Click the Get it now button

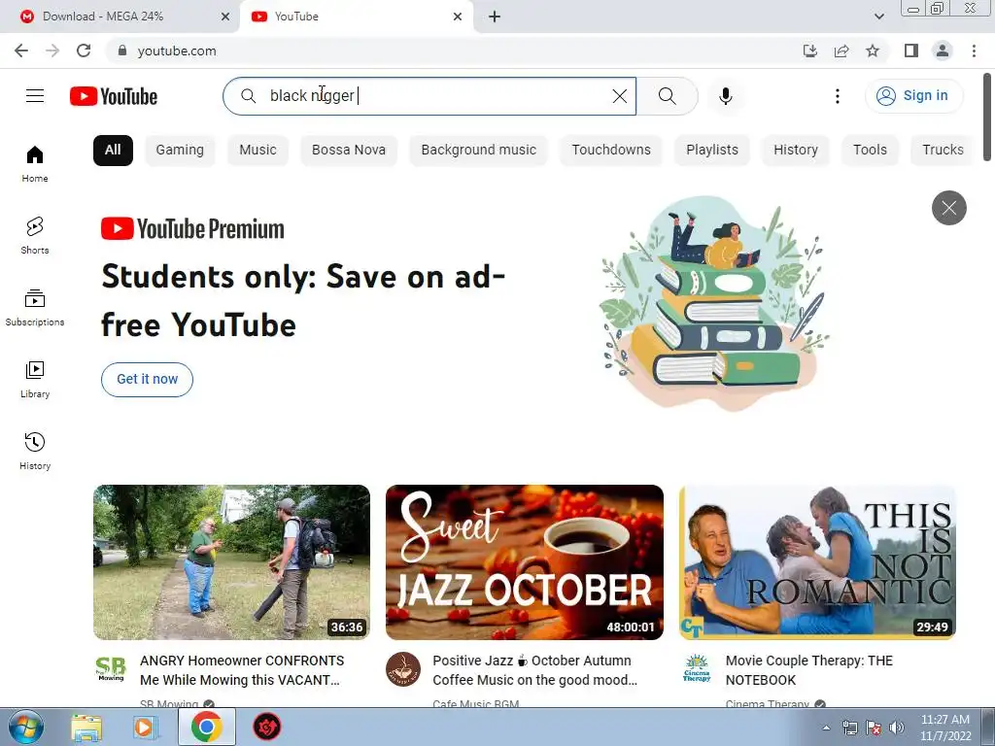(148, 380)
